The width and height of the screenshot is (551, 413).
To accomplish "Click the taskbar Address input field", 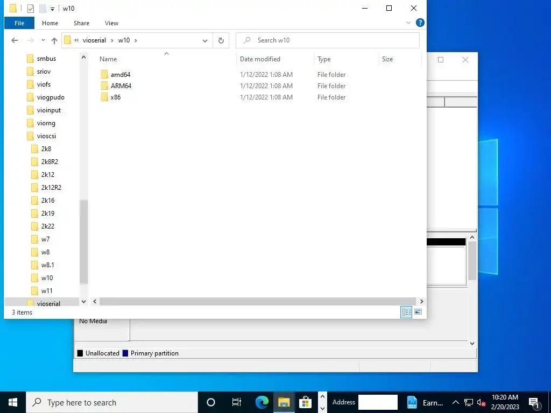I will [x=378, y=402].
